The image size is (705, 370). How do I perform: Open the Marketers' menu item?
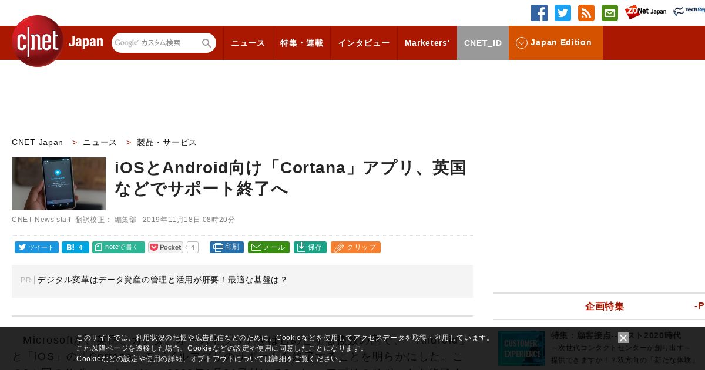(x=427, y=43)
